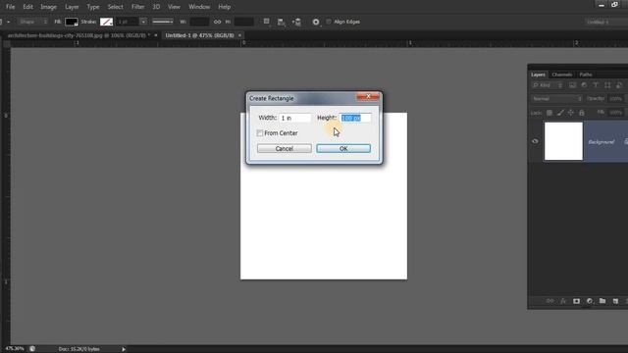The image size is (628, 353).
Task: Click the lock transparent pixels icon
Action: (549, 113)
